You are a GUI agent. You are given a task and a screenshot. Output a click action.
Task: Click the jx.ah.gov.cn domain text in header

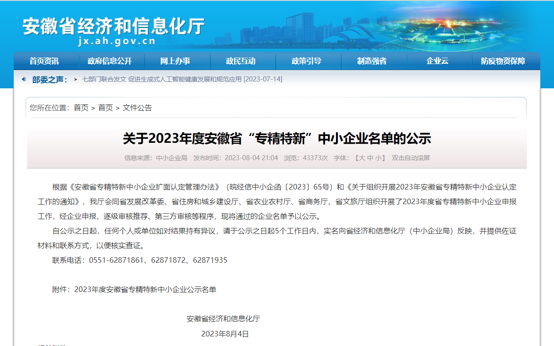[x=117, y=41]
